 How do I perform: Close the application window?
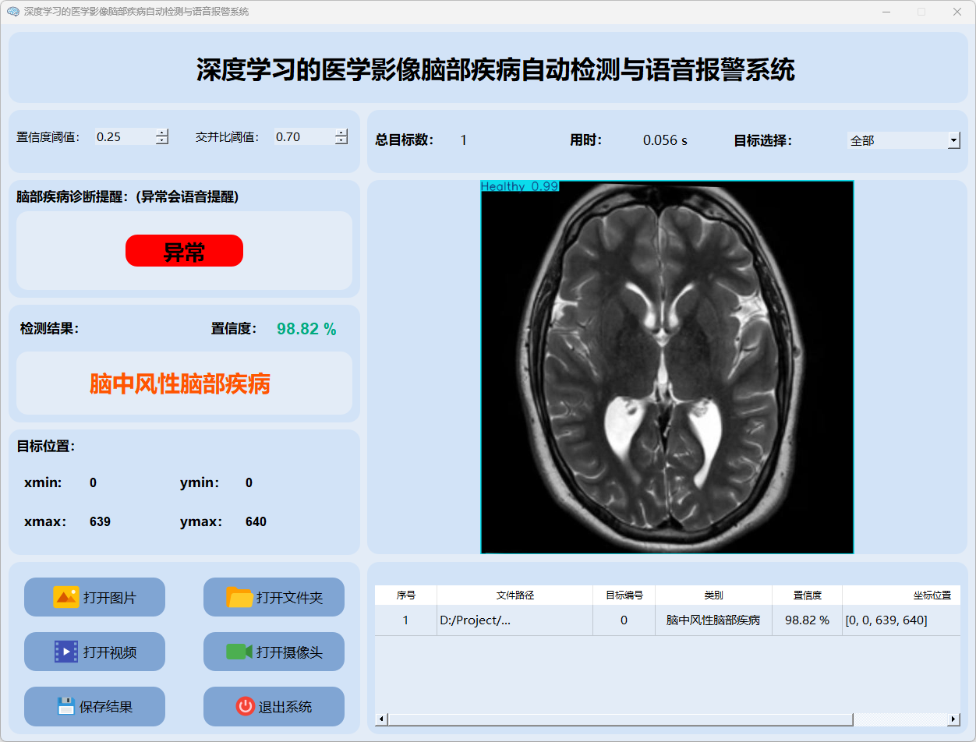pos(957,12)
